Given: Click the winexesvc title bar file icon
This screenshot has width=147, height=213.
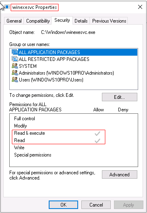Looking at the screenshot, I should tap(7, 7).
